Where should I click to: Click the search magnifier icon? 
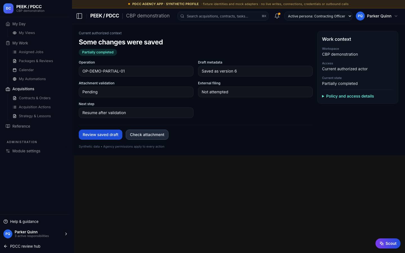[x=182, y=16]
